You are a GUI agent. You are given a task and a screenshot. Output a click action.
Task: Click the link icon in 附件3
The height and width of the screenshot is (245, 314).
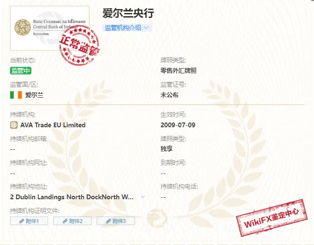click(108, 221)
